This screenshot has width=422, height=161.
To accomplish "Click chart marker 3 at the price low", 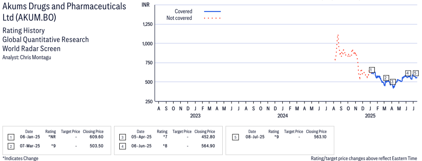I will coord(392,82).
